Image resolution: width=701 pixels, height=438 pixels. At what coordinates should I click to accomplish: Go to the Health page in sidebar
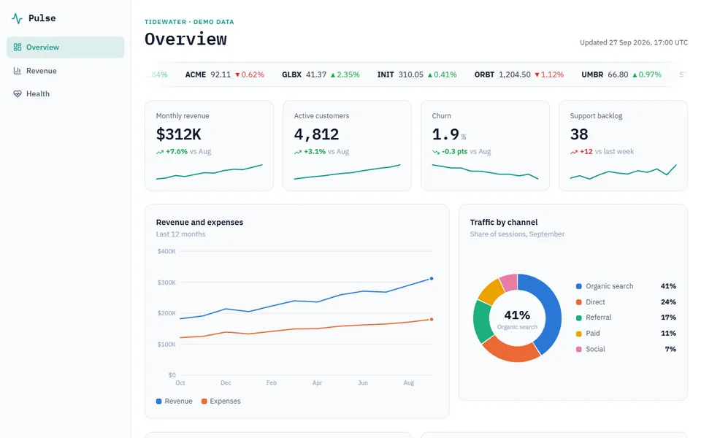click(65, 94)
